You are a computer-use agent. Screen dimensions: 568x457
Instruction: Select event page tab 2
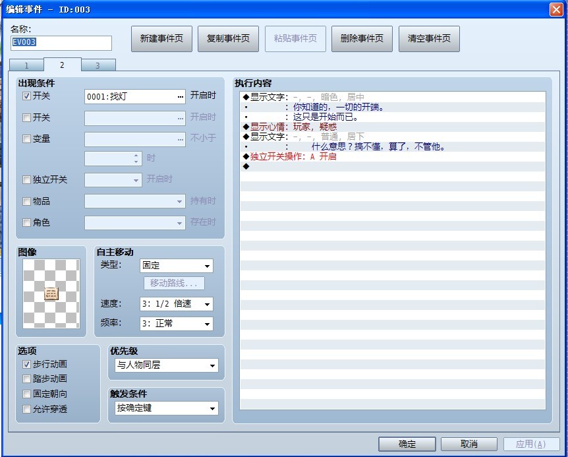tap(63, 65)
